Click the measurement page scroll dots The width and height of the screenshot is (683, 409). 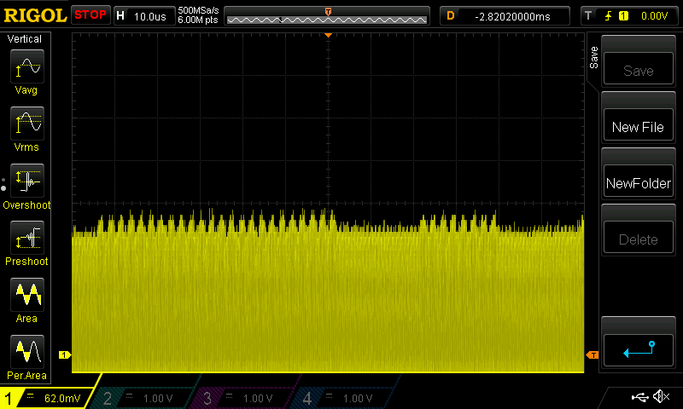point(3,184)
